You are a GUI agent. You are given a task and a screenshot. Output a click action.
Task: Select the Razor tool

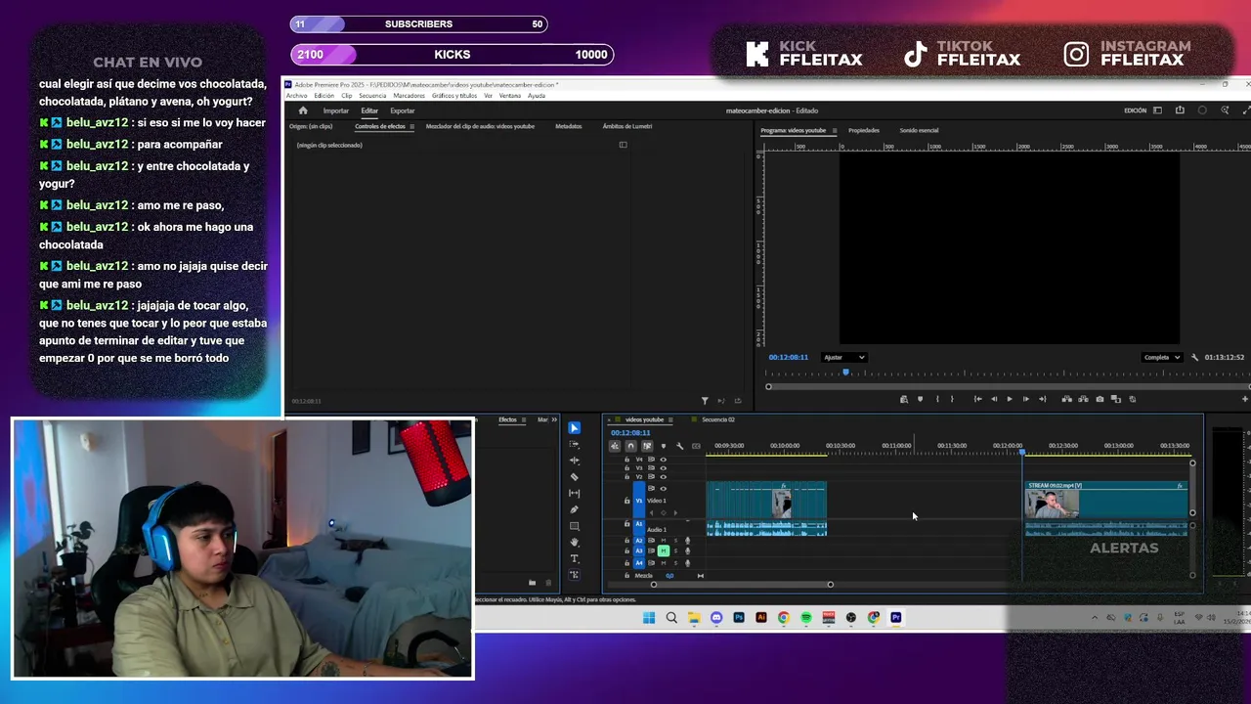pos(574,477)
